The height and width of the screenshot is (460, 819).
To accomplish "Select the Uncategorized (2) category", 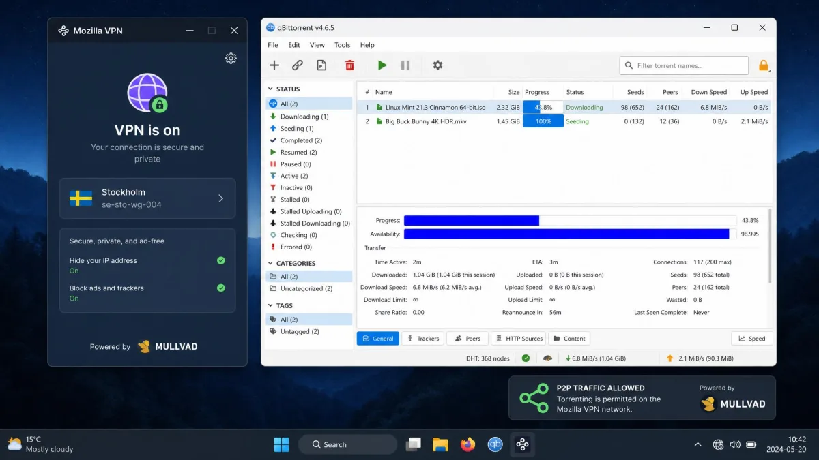I will coord(309,288).
